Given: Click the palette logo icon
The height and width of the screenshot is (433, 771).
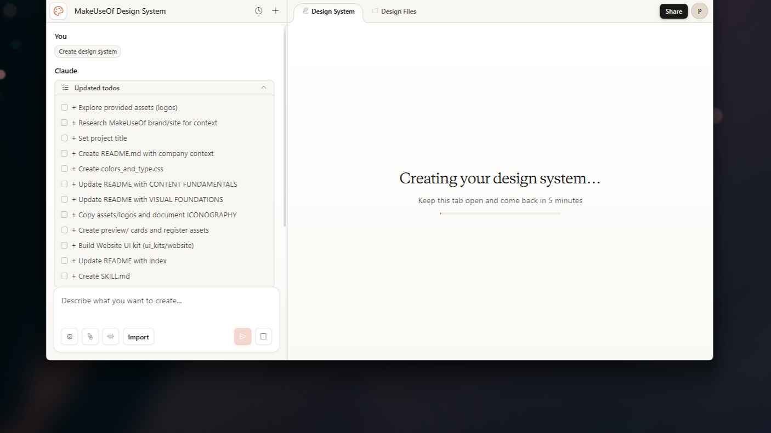Looking at the screenshot, I should [x=58, y=11].
